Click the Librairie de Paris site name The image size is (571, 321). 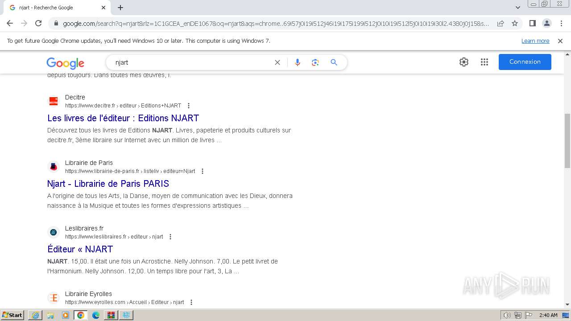pos(89,163)
